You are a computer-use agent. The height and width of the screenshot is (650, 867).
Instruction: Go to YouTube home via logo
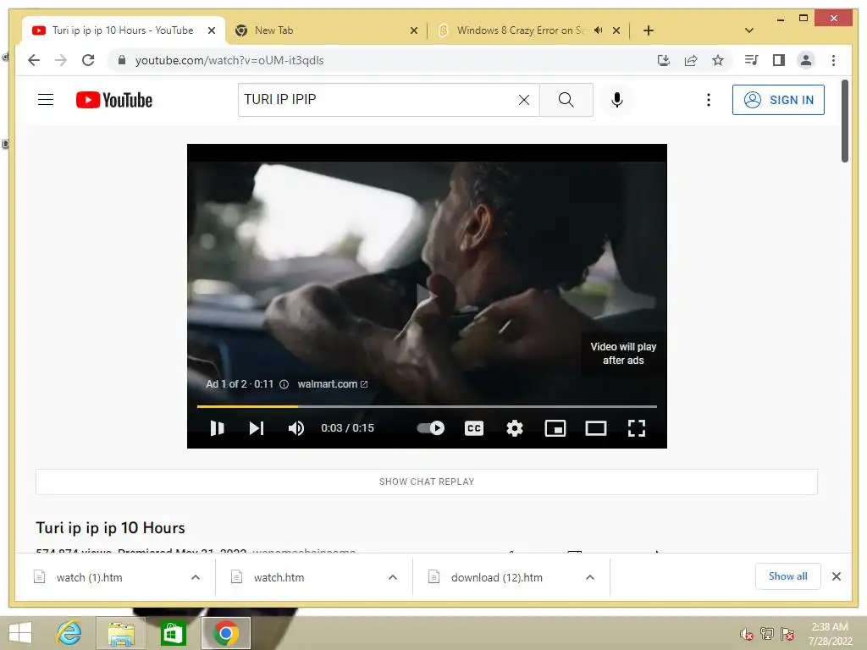[114, 100]
